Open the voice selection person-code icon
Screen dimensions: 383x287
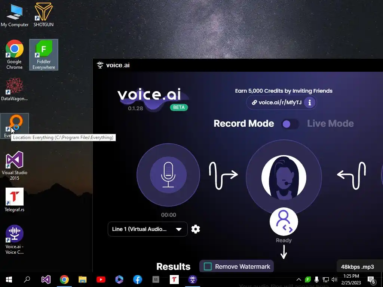pyautogui.click(x=284, y=222)
